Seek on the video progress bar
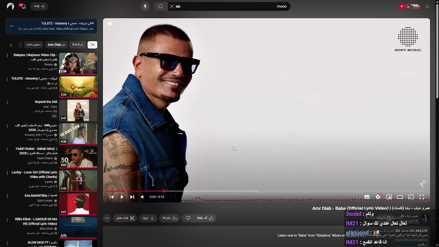Screen dimensions: 439x247 point(266,191)
